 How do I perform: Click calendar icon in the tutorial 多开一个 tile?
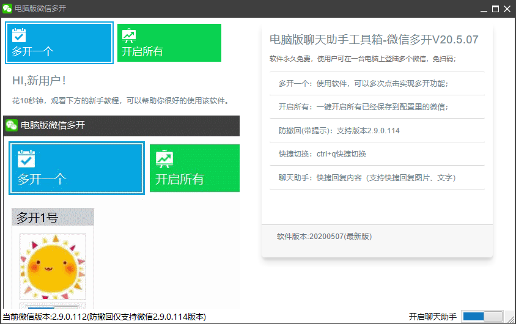coord(26,159)
